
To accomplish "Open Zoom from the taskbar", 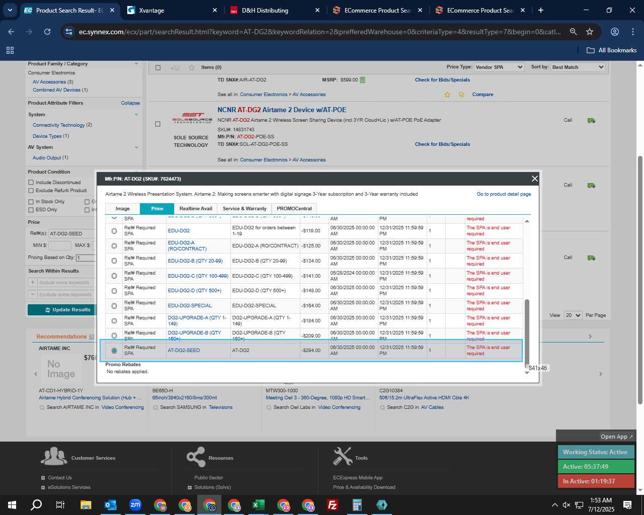I will tap(135, 505).
